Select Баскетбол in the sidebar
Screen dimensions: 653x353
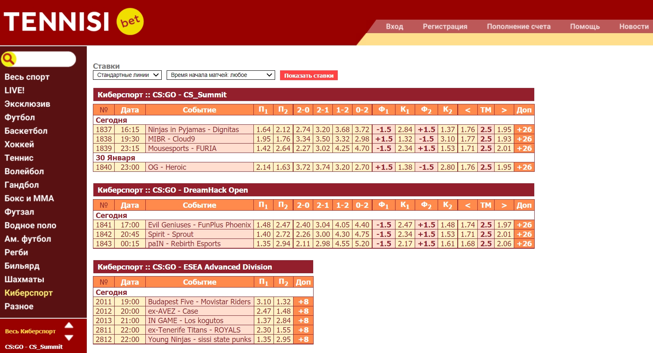click(26, 131)
